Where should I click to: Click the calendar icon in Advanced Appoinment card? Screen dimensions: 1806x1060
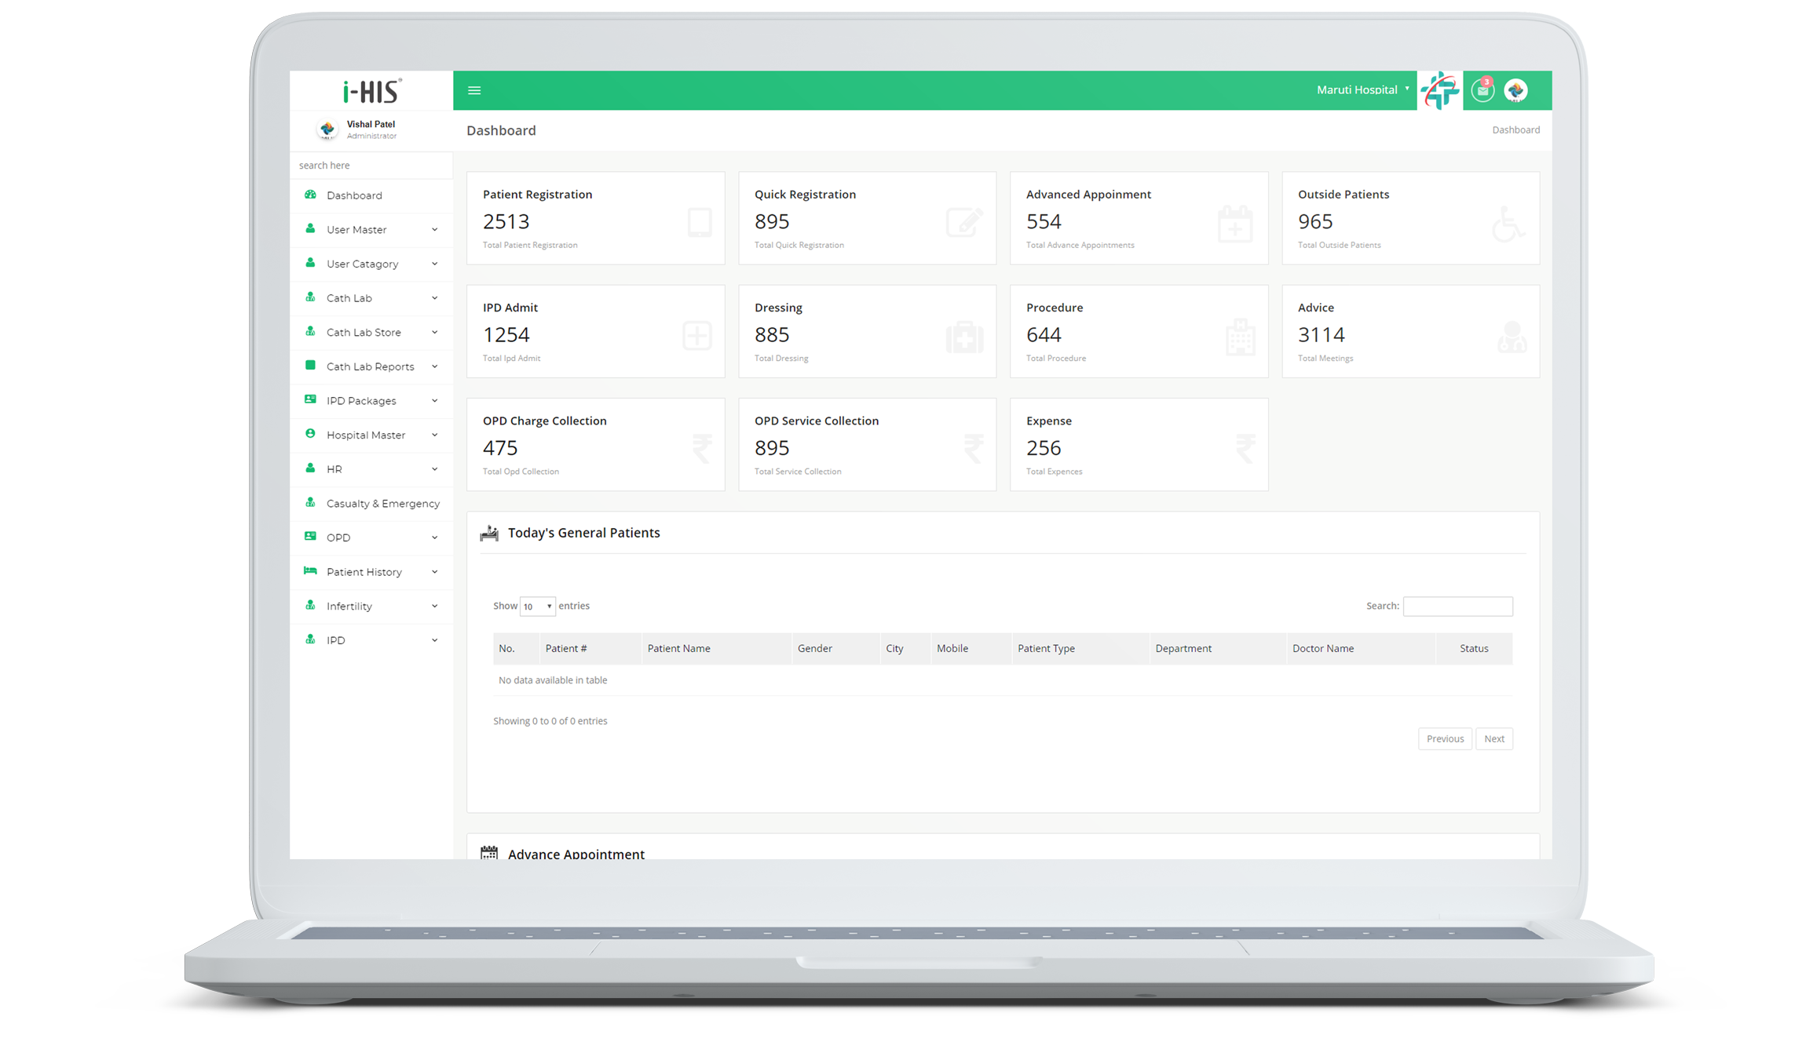(x=1234, y=224)
